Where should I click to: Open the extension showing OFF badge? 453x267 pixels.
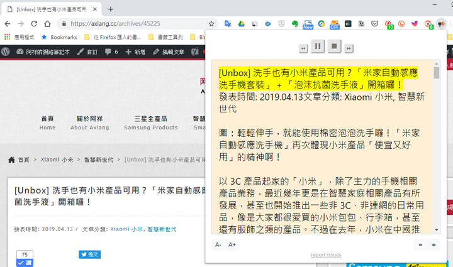(x=335, y=25)
